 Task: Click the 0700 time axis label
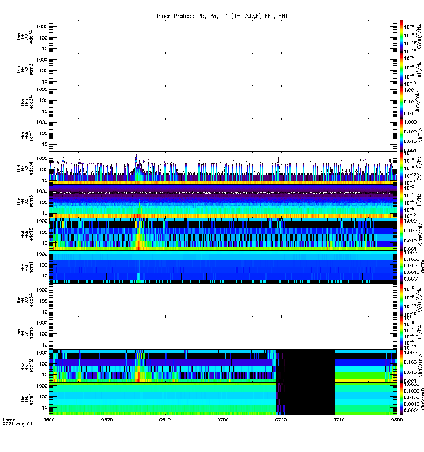(223, 420)
